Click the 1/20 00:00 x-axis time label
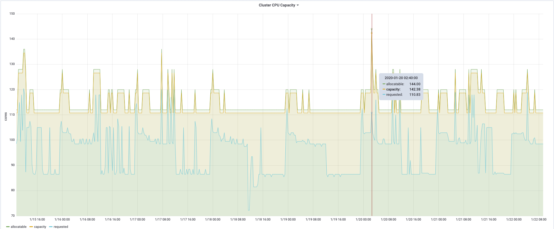Image resolution: width=554 pixels, height=229 pixels. (363, 219)
